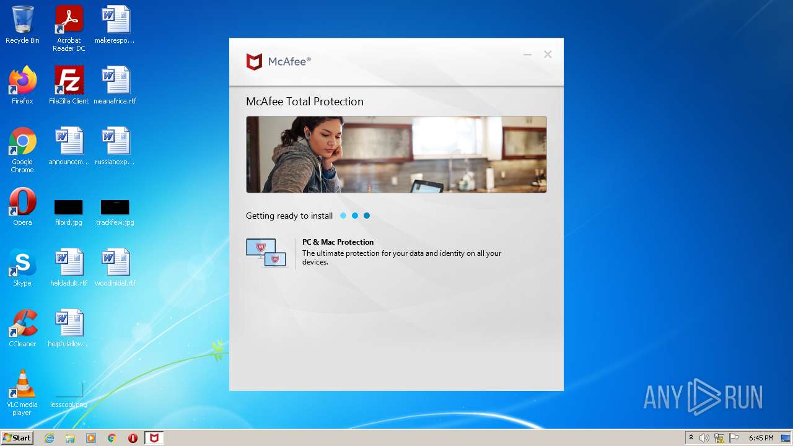Open the Windows Start menu
This screenshot has width=793, height=446.
click(x=17, y=438)
